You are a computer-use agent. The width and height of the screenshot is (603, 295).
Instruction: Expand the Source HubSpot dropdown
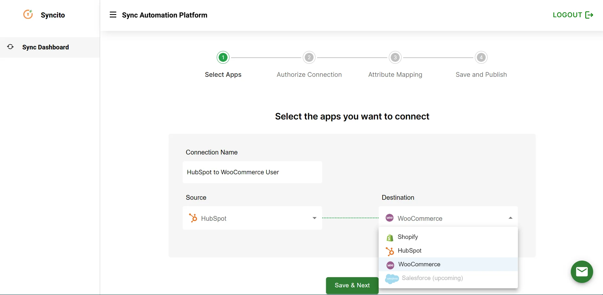pos(315,218)
